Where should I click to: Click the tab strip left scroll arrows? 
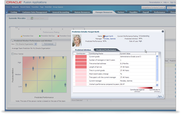pos(7,12)
